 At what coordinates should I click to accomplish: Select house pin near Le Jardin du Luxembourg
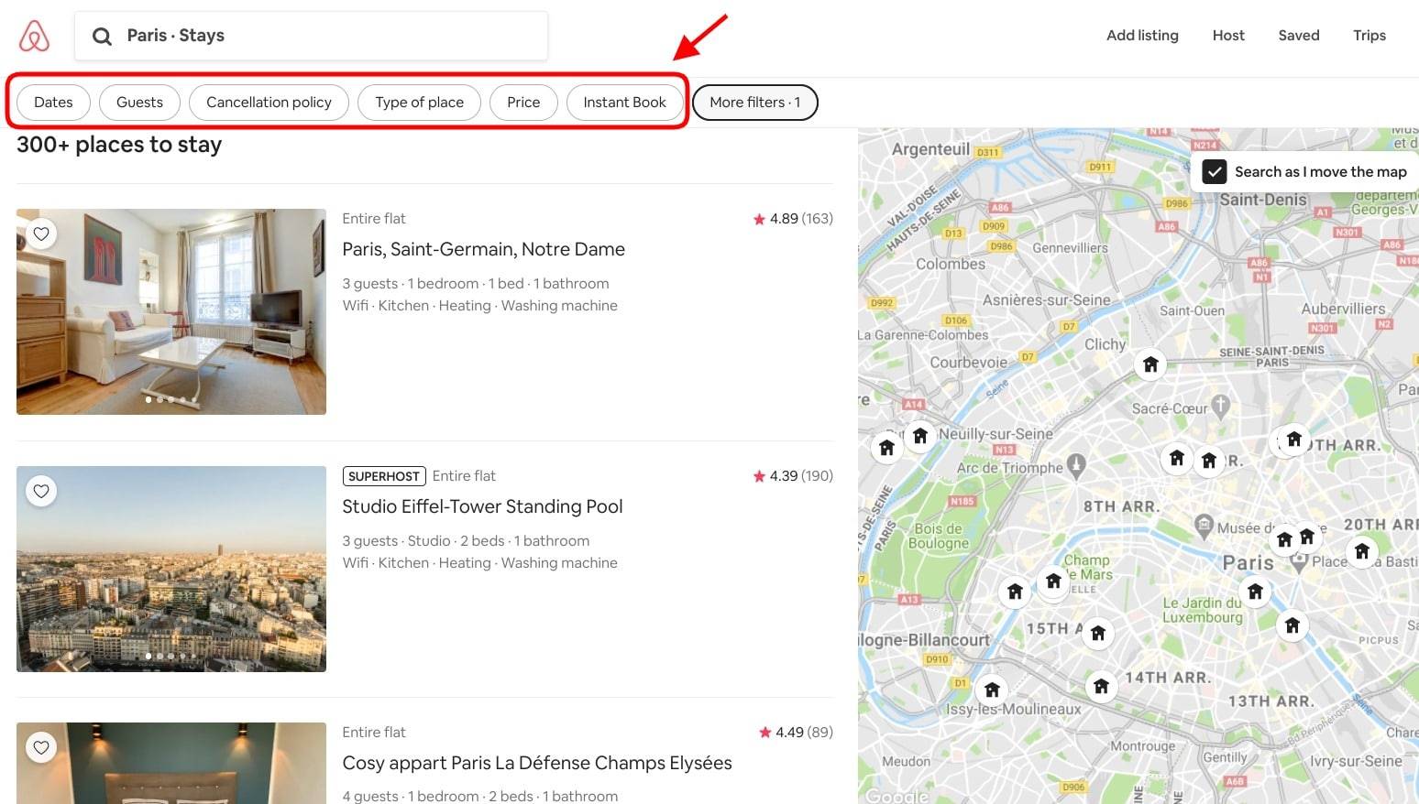(x=1255, y=592)
